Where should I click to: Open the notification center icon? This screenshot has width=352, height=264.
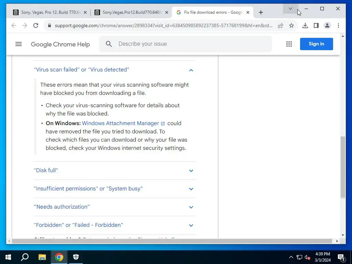click(341, 257)
